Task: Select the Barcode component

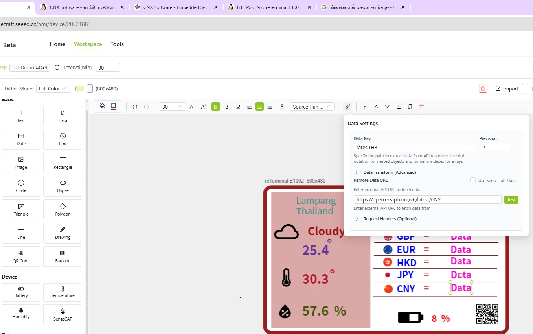Action: click(x=63, y=256)
